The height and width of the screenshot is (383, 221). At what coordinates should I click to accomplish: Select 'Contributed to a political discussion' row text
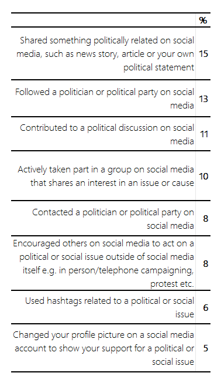tap(107, 134)
